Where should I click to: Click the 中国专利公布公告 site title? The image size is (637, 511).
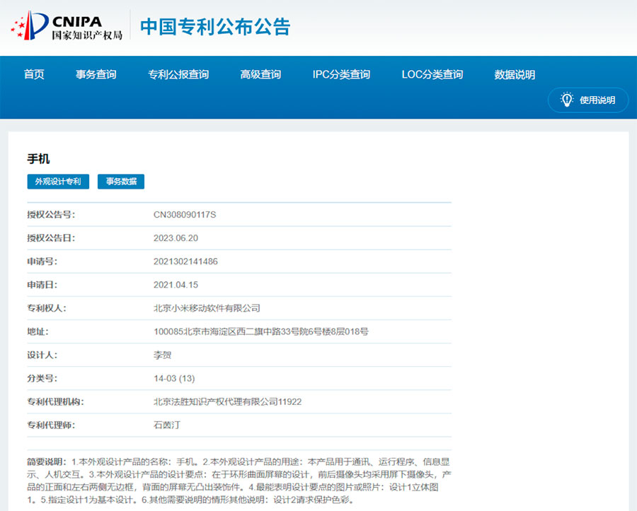click(x=215, y=27)
